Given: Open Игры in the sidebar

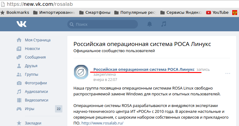Looking at the screenshot, I should (29, 109).
